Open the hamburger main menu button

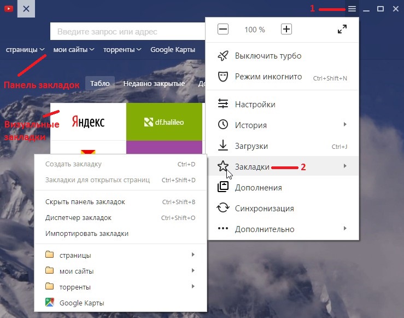[x=352, y=9]
